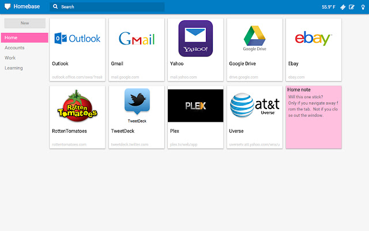Click the search magnifier icon

pos(55,6)
